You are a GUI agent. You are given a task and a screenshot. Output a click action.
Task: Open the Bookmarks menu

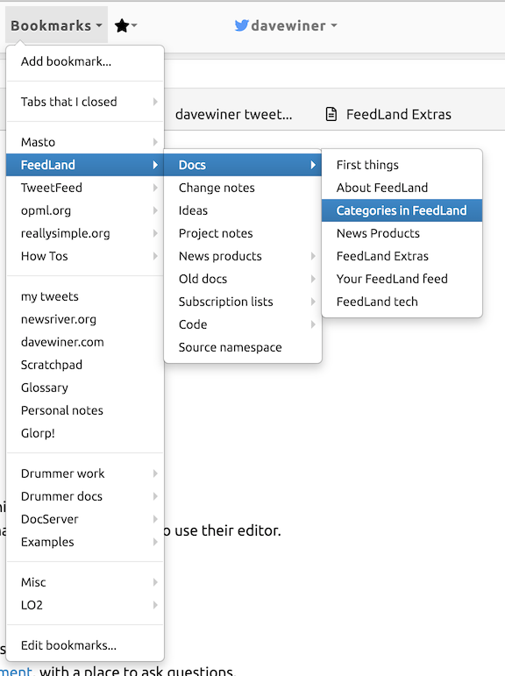tap(56, 25)
